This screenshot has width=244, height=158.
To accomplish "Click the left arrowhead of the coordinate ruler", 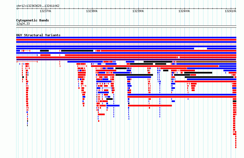I will (17, 9).
